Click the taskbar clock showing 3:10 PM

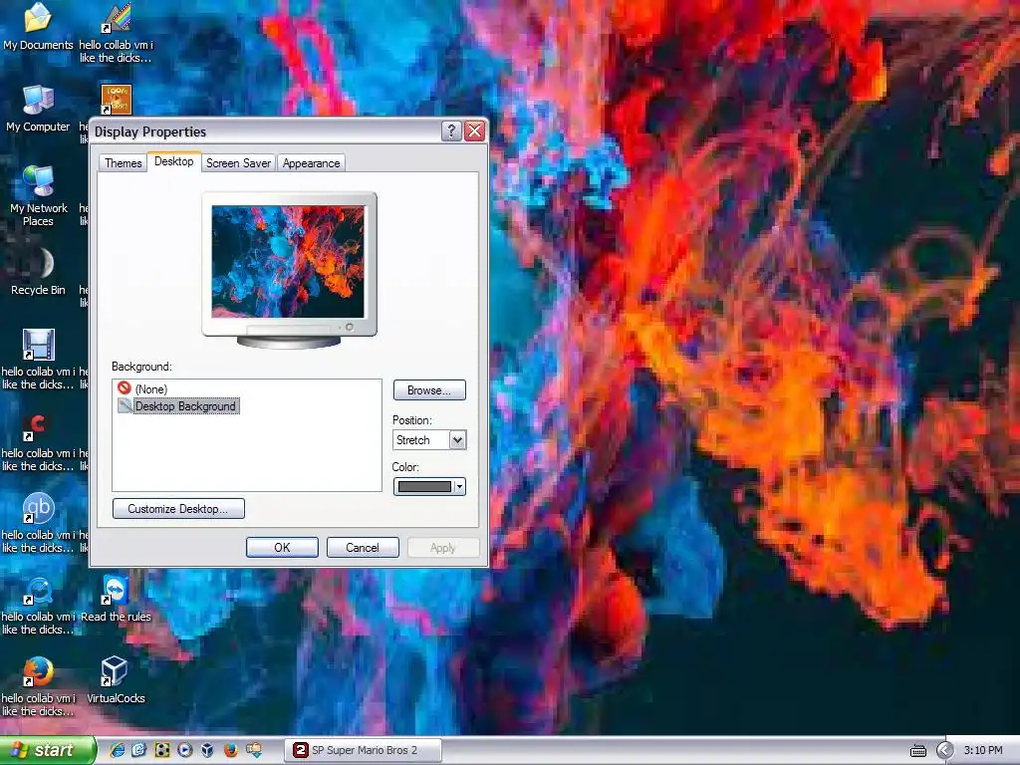983,751
